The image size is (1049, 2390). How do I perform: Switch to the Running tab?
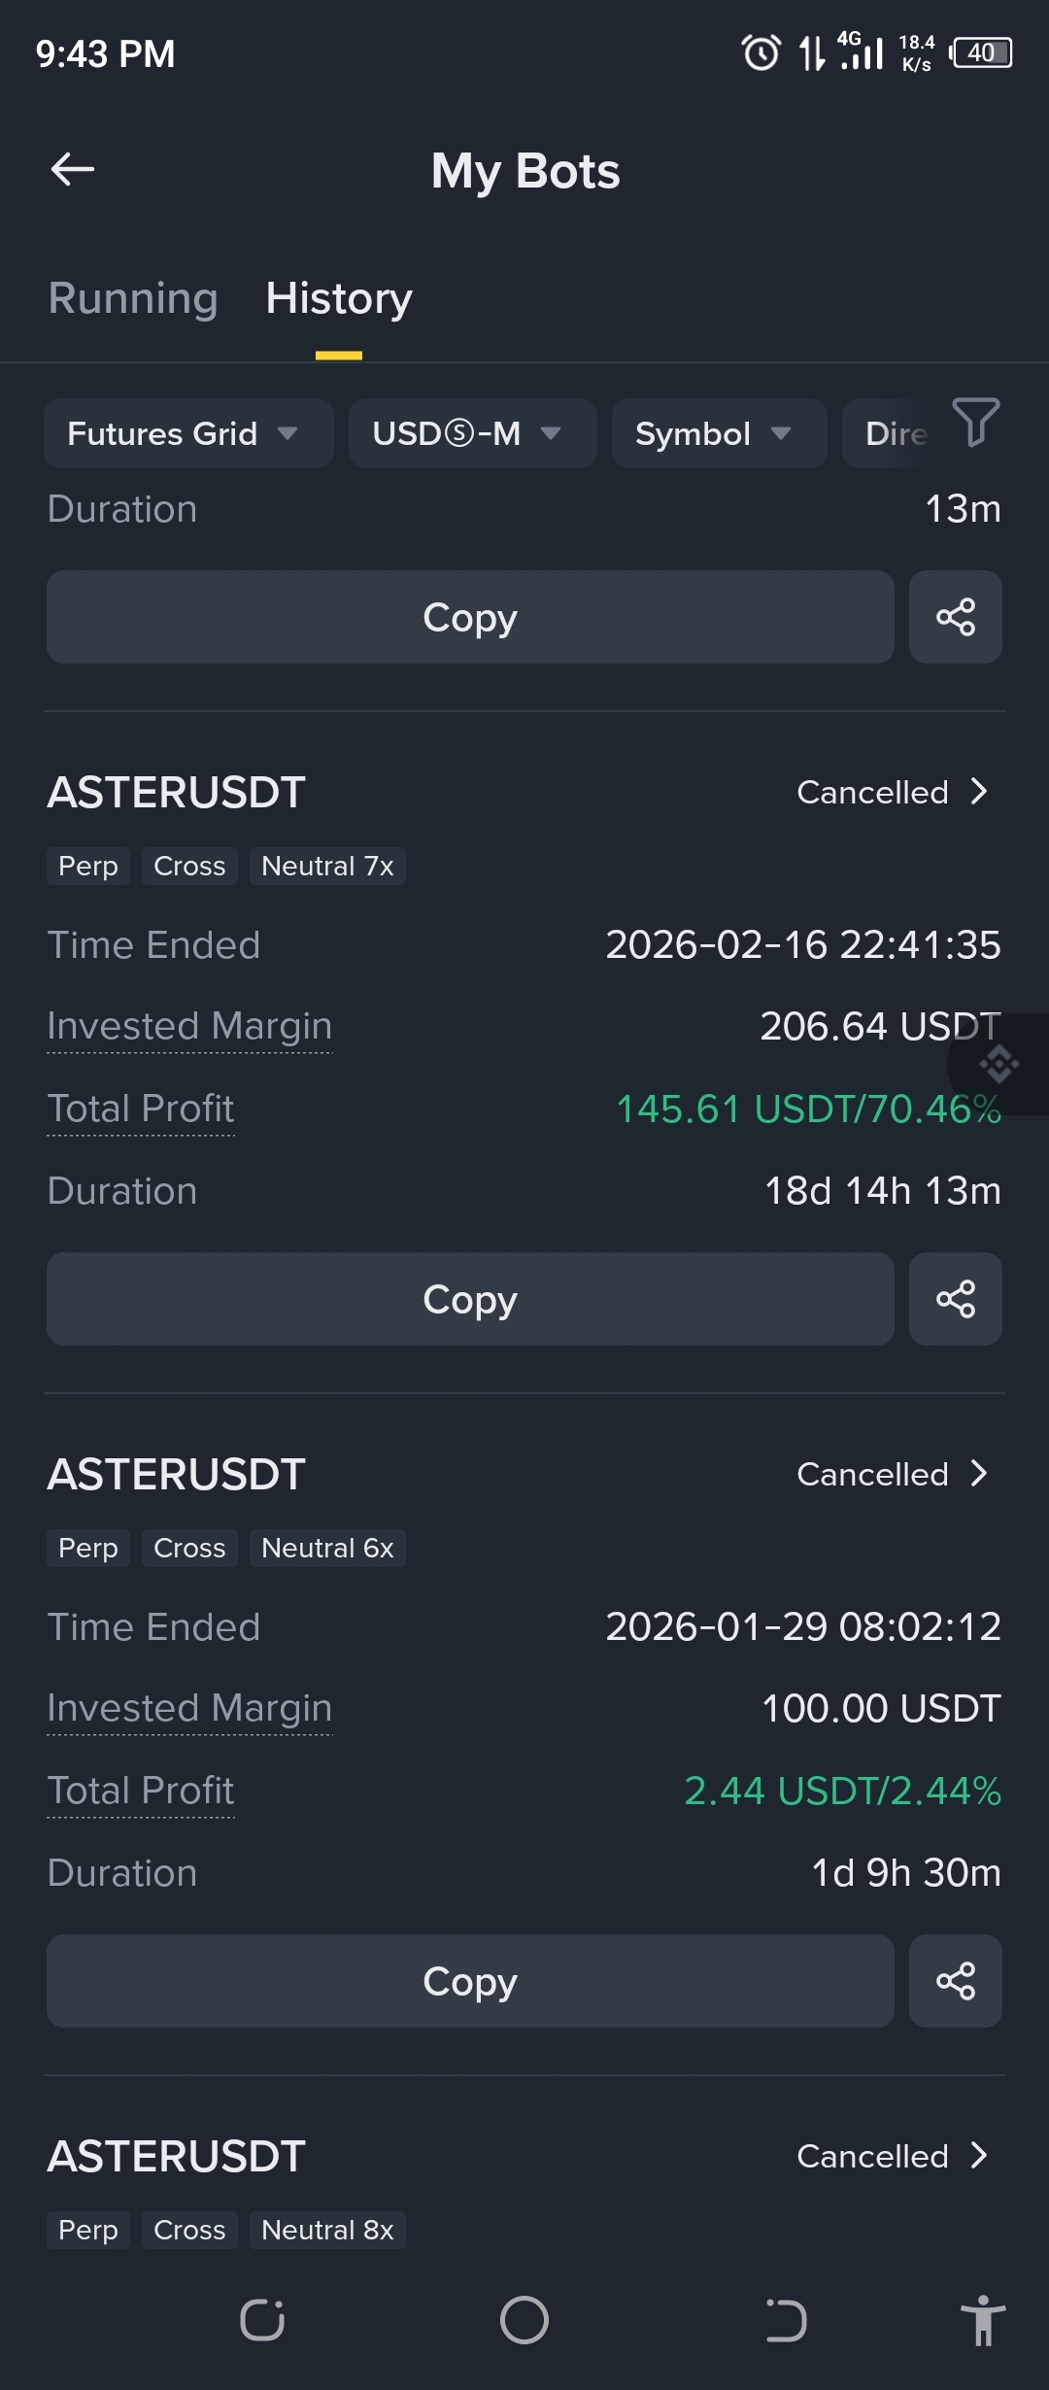point(133,298)
